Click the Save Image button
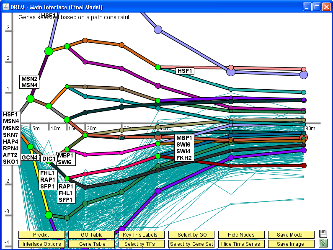333x250 pixels. tap(291, 244)
